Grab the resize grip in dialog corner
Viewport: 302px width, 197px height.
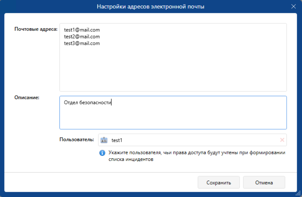(x=298, y=193)
